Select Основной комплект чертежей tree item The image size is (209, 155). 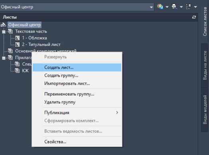pos(46,51)
